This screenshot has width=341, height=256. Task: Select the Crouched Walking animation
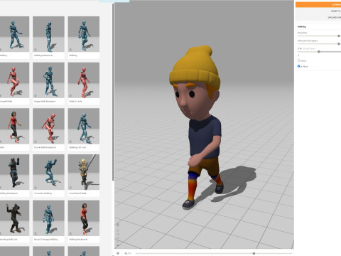[48, 175]
